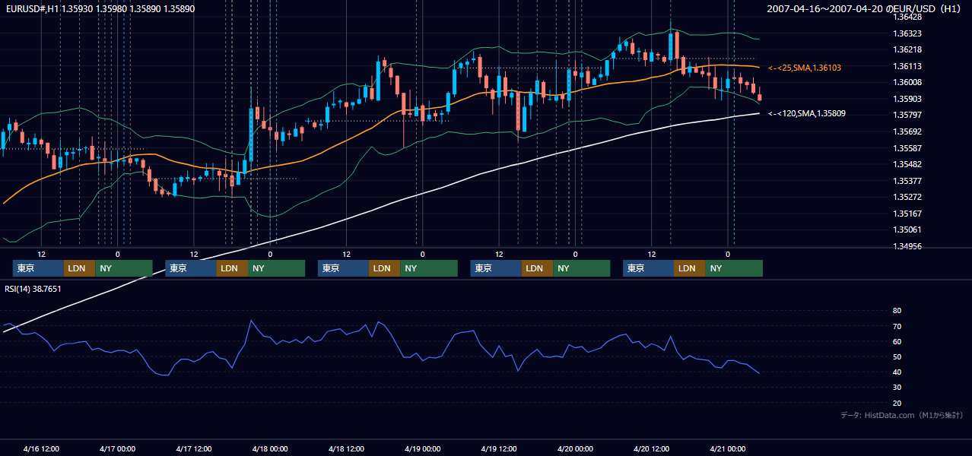
Task: Click price axis label 1.35272
Action: click(x=907, y=197)
